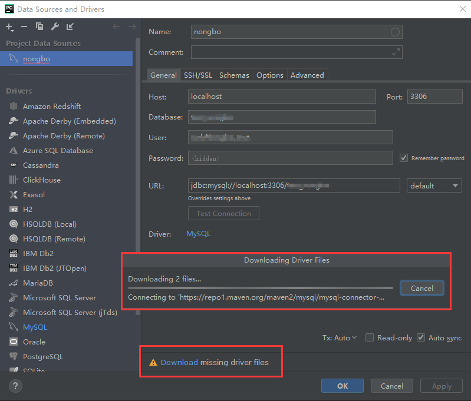
Task: Click into the Database field
Action: coord(282,117)
